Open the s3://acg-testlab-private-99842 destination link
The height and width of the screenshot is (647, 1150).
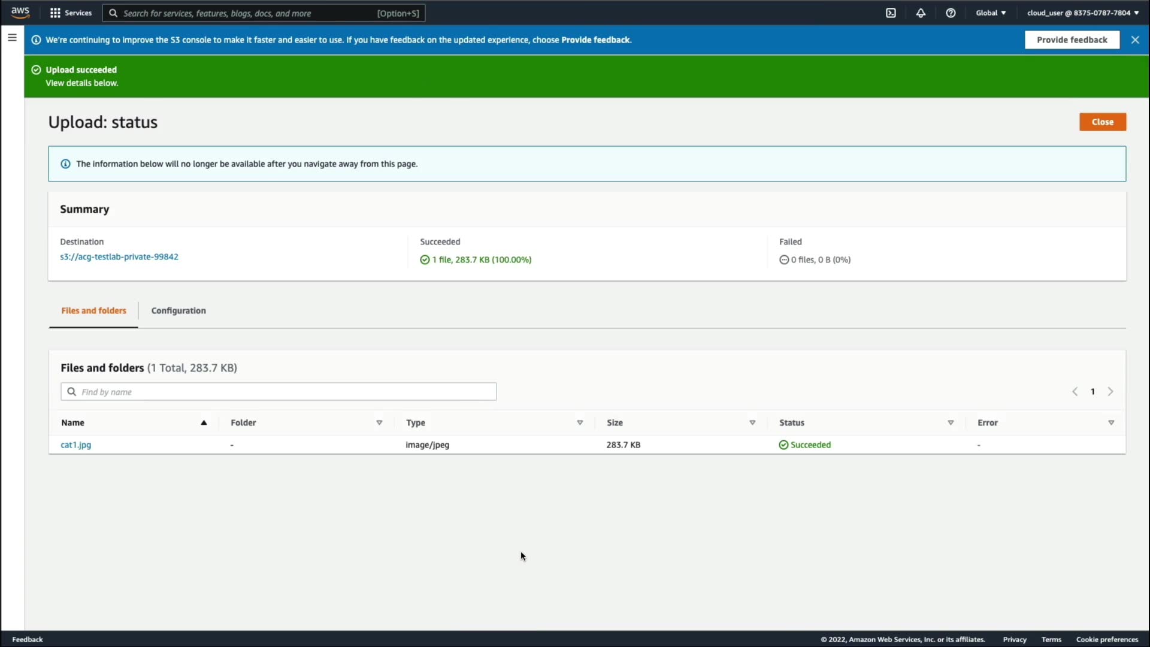pos(119,257)
